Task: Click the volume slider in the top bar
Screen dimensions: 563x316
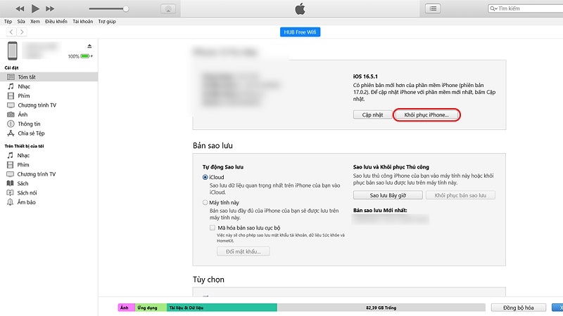Action: click(x=106, y=8)
